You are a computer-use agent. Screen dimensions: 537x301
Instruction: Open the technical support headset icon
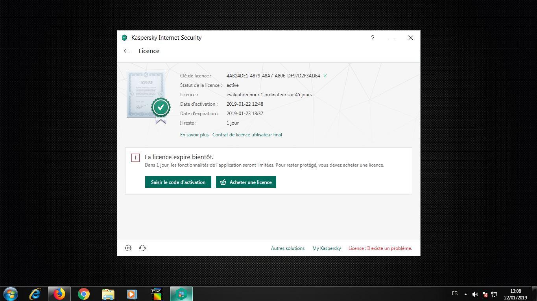(x=142, y=248)
